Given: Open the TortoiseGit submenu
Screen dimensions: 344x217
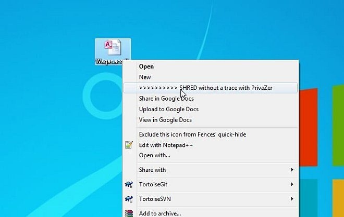Looking at the screenshot, I should tap(211, 184).
